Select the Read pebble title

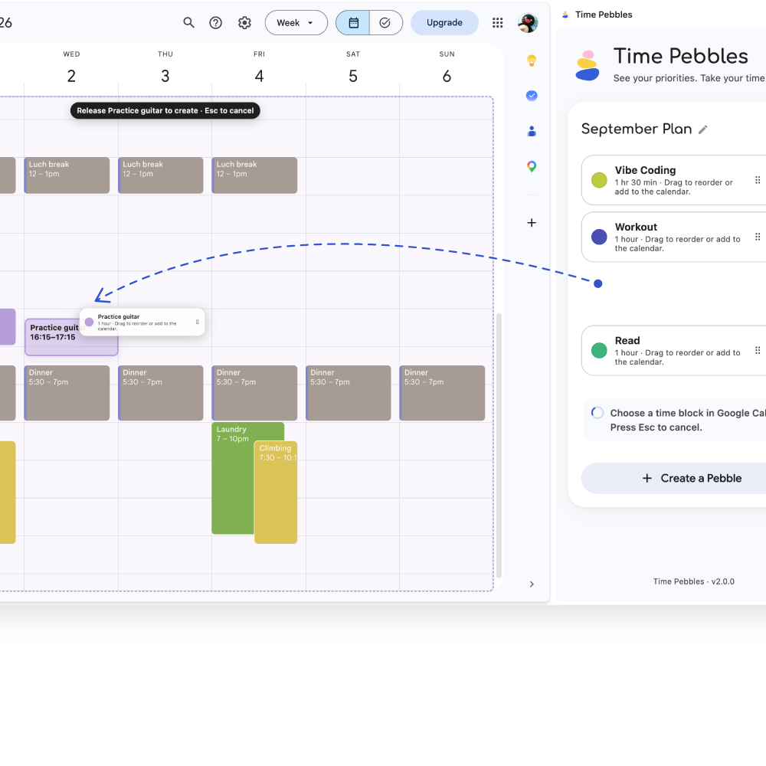pos(627,341)
